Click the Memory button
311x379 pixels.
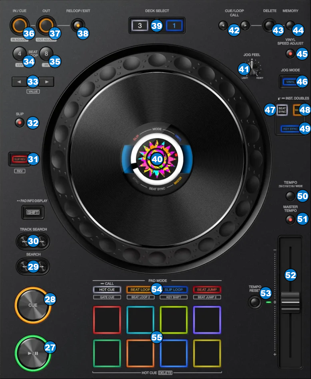290,25
